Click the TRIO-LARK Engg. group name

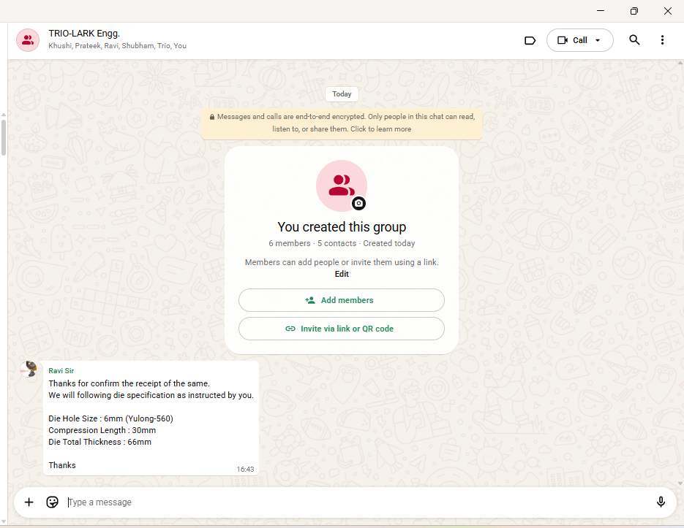point(84,34)
